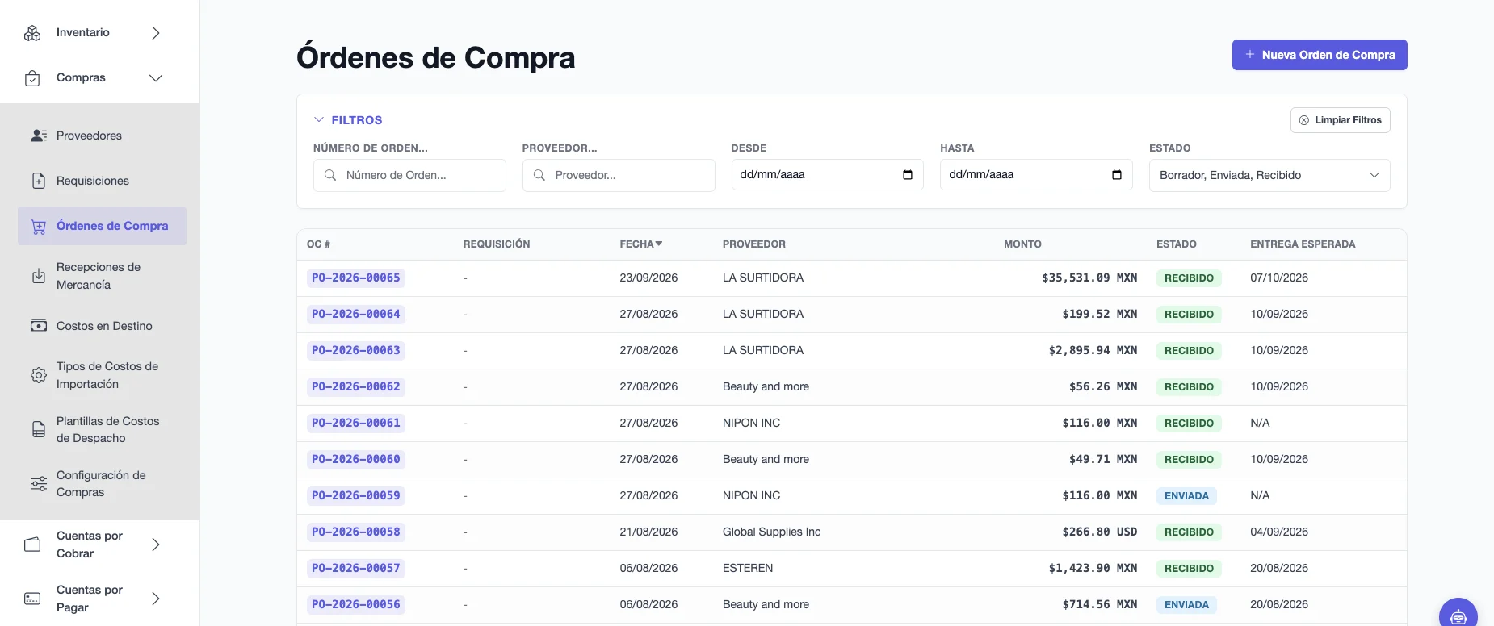Expand the Cuentas por Cobrar chevron

(156, 545)
